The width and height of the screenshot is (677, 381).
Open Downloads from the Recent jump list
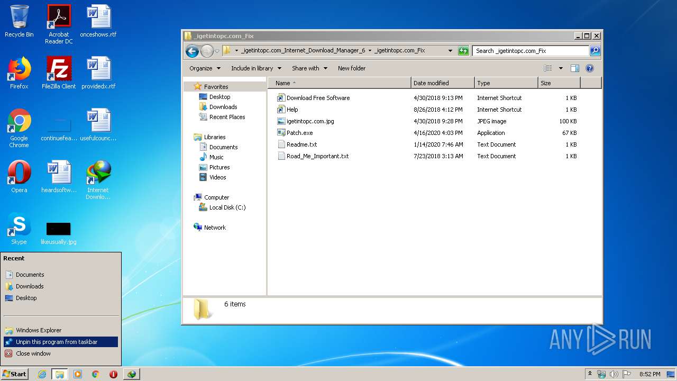tap(30, 286)
